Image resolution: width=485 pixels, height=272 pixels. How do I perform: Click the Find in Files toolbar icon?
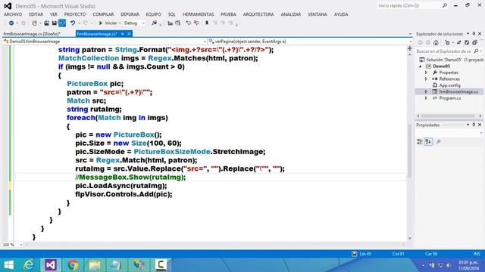[154, 23]
